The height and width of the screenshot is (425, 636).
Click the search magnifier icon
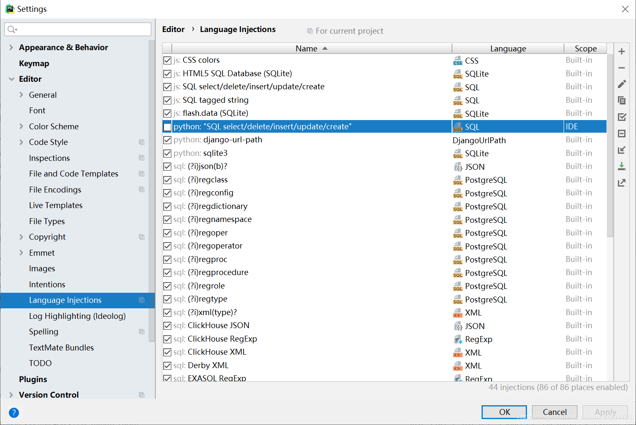[11, 29]
